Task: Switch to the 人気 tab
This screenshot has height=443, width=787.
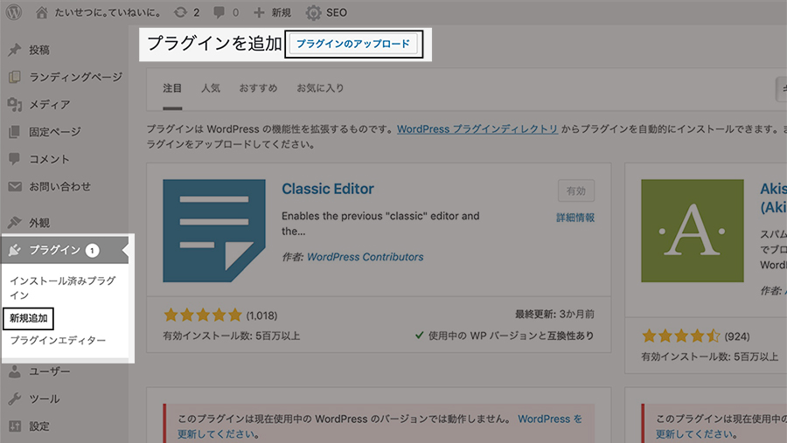Action: 211,88
